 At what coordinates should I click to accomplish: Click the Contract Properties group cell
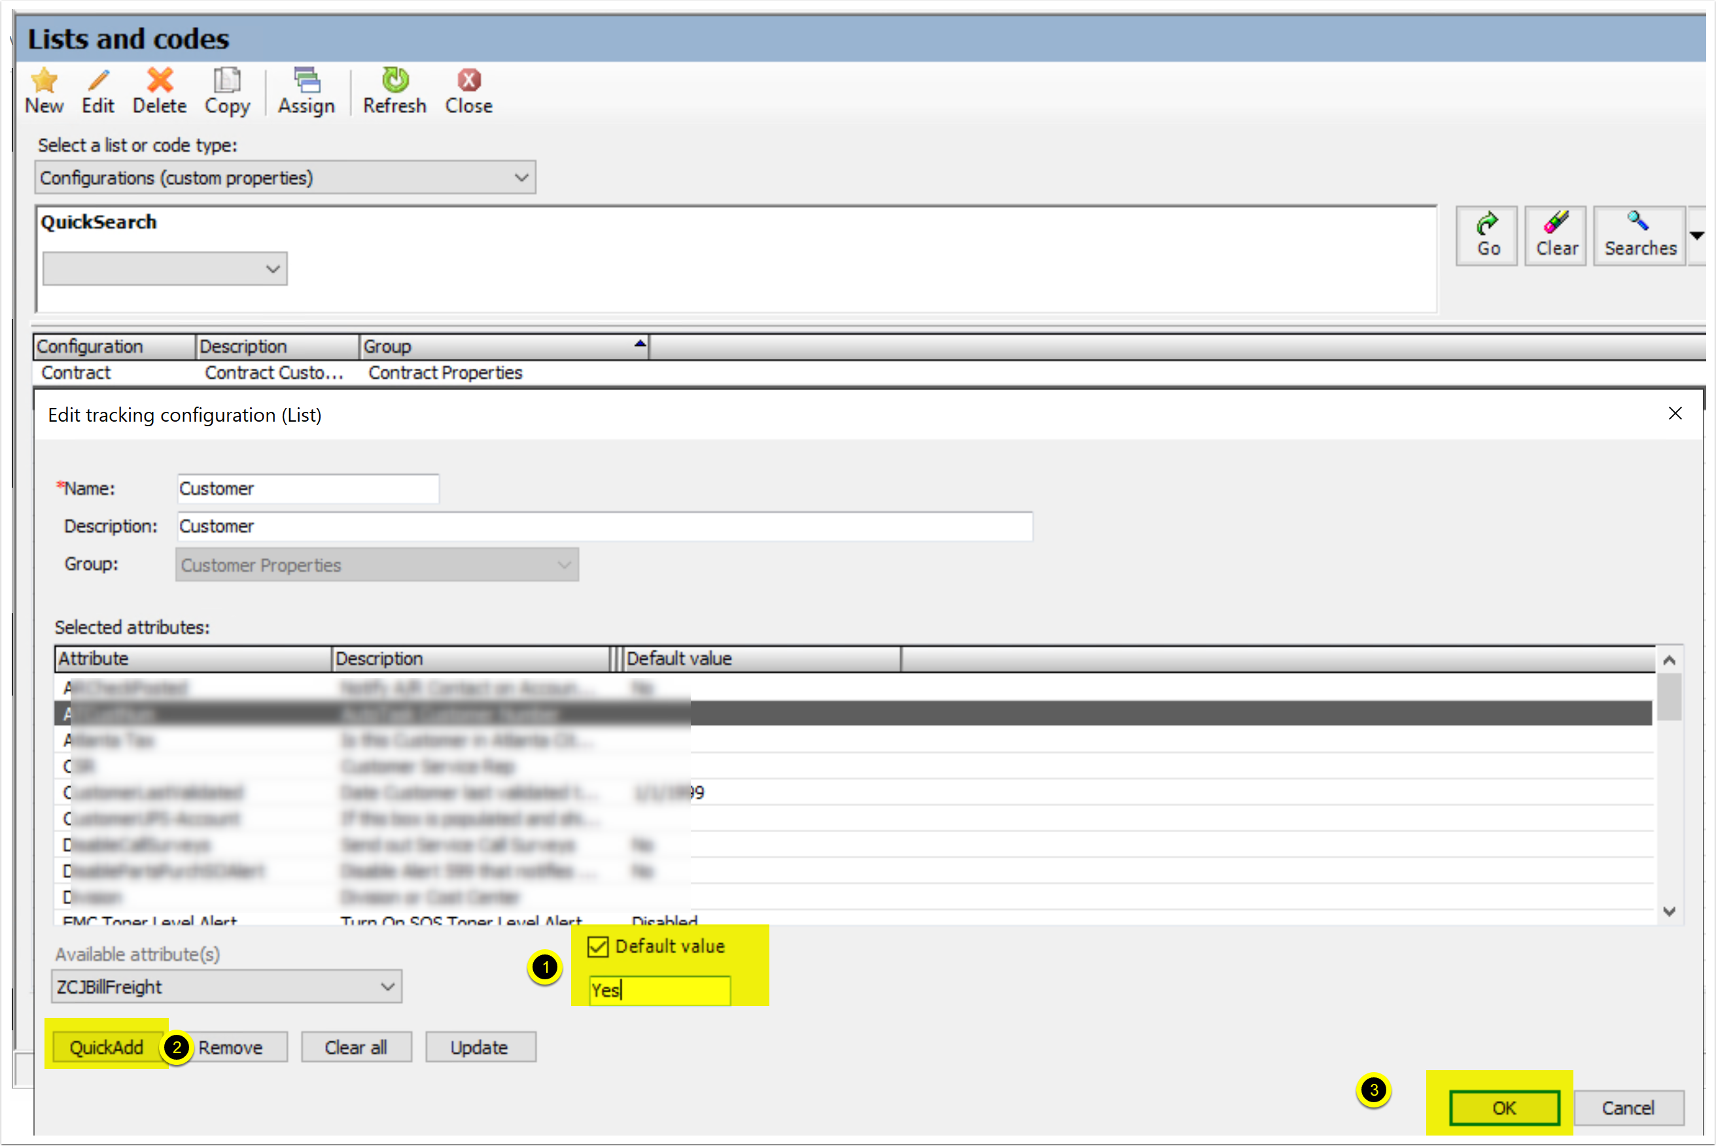pyautogui.click(x=446, y=373)
